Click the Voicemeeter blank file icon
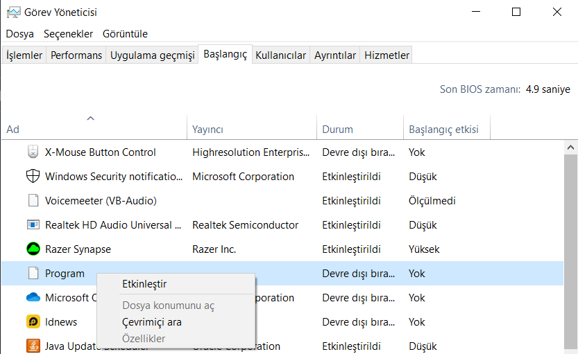This screenshot has height=354, width=578. coord(33,200)
